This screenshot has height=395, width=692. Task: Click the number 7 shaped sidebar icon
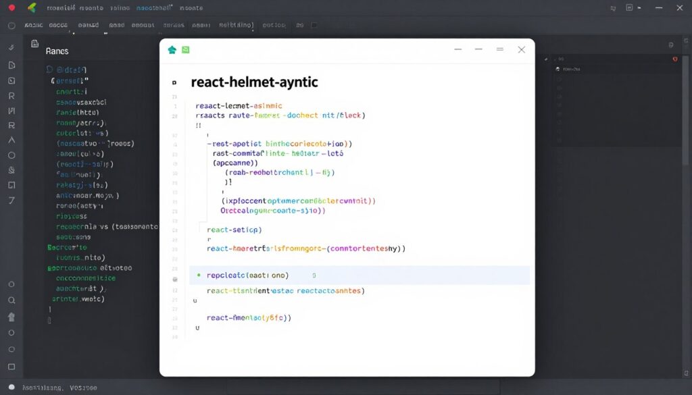click(x=11, y=200)
